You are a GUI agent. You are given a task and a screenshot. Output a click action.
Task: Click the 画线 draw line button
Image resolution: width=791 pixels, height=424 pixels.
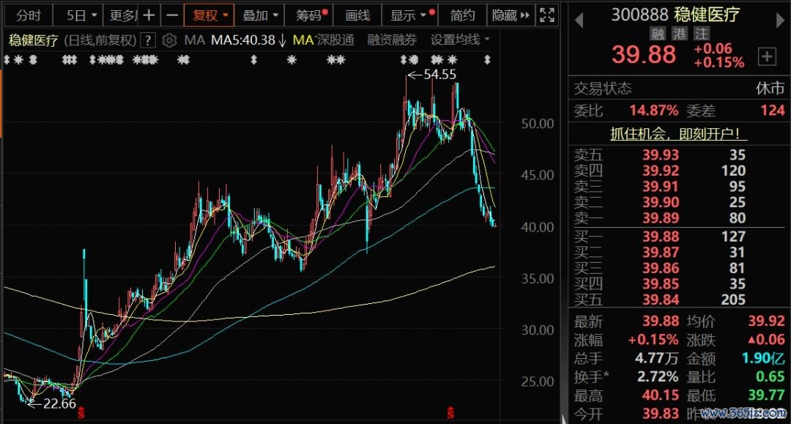pos(357,15)
